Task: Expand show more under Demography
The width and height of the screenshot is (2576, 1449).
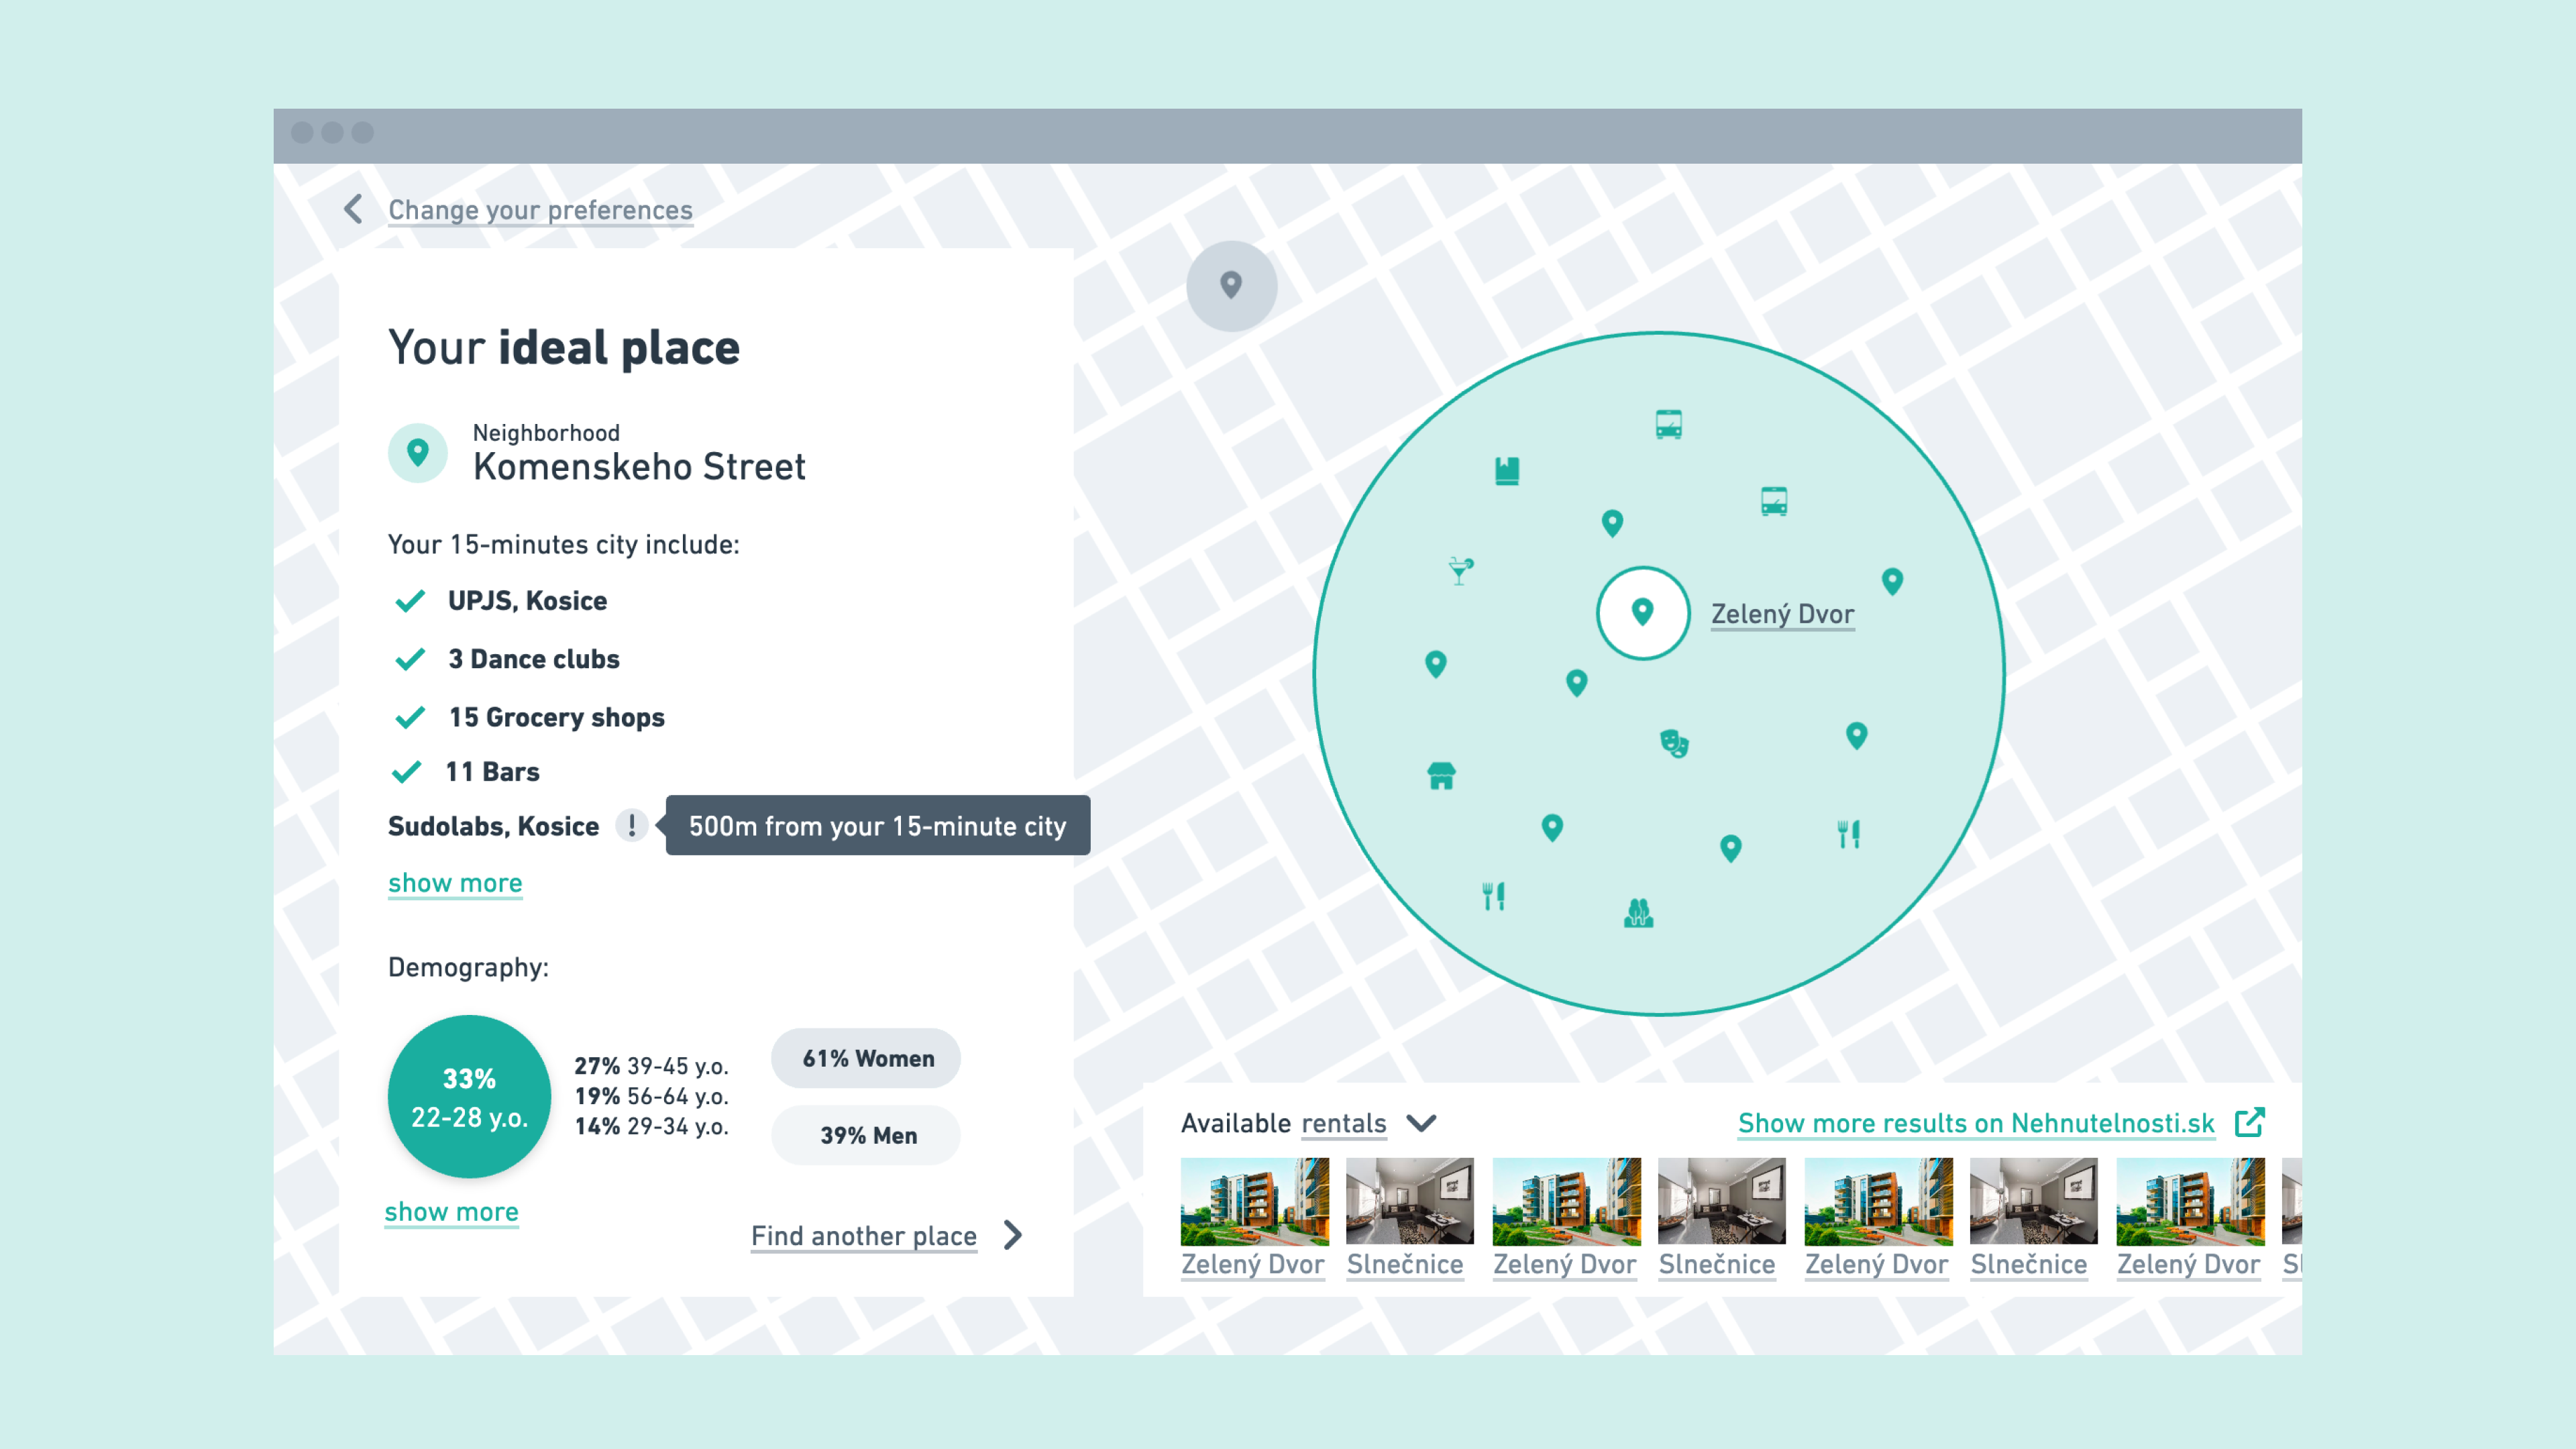Action: click(452, 1212)
